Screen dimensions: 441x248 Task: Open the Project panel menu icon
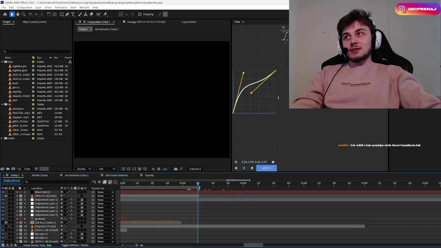click(13, 22)
